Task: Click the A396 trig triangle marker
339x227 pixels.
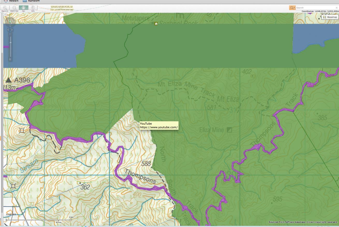Action: 9,80
